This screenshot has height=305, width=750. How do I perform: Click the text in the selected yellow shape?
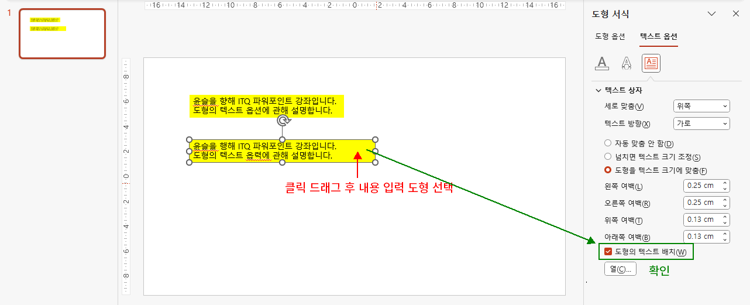click(x=265, y=151)
